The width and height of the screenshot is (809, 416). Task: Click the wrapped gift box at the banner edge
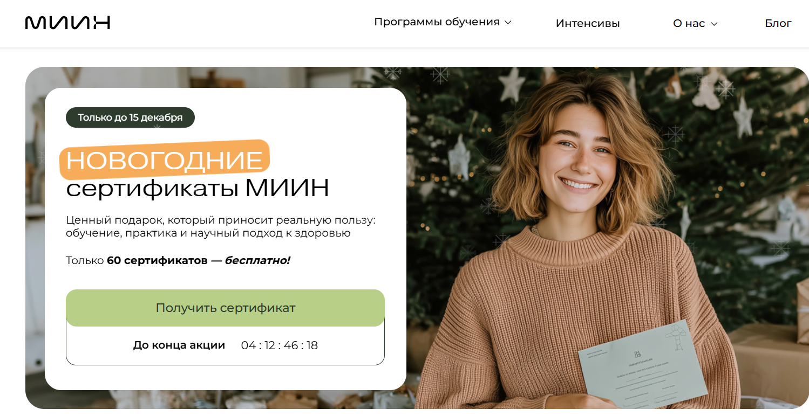[x=802, y=311]
